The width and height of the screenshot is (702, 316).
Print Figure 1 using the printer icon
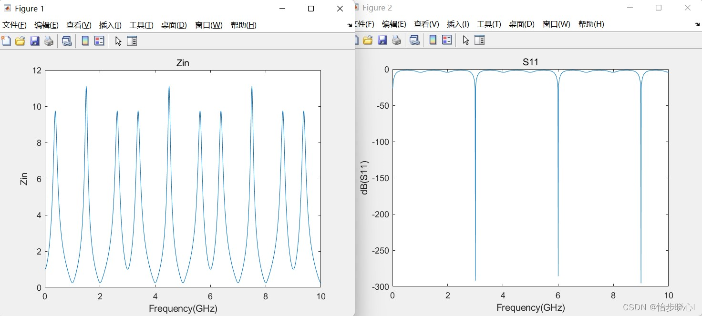pyautogui.click(x=49, y=41)
